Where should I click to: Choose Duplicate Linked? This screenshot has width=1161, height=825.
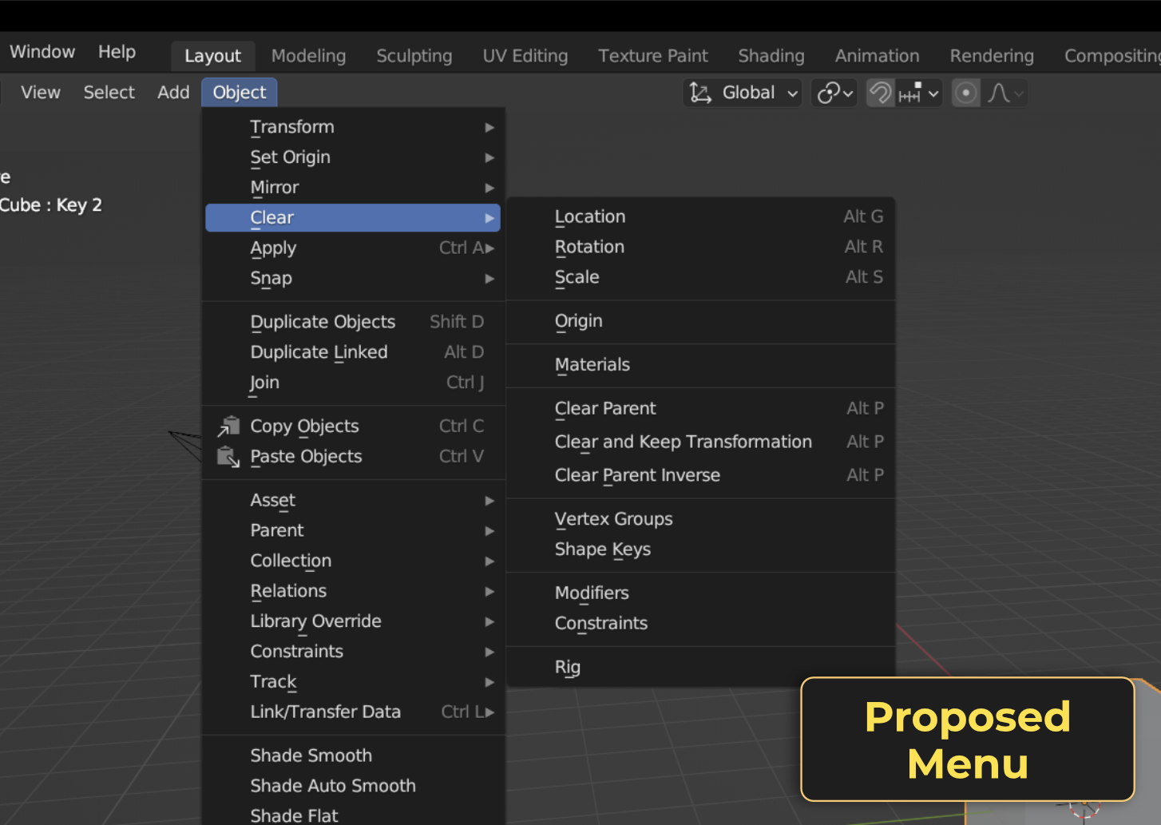click(353, 352)
